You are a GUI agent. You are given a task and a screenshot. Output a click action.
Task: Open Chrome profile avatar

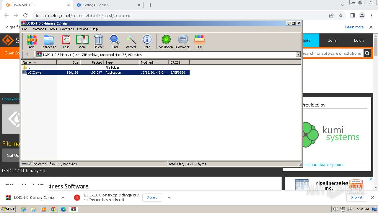click(x=362, y=15)
